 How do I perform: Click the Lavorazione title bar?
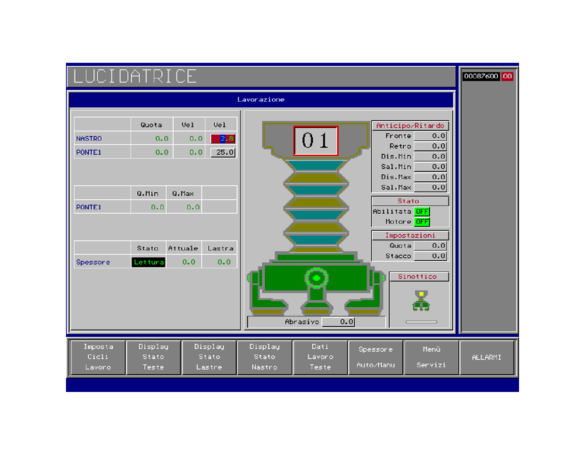coord(261,100)
